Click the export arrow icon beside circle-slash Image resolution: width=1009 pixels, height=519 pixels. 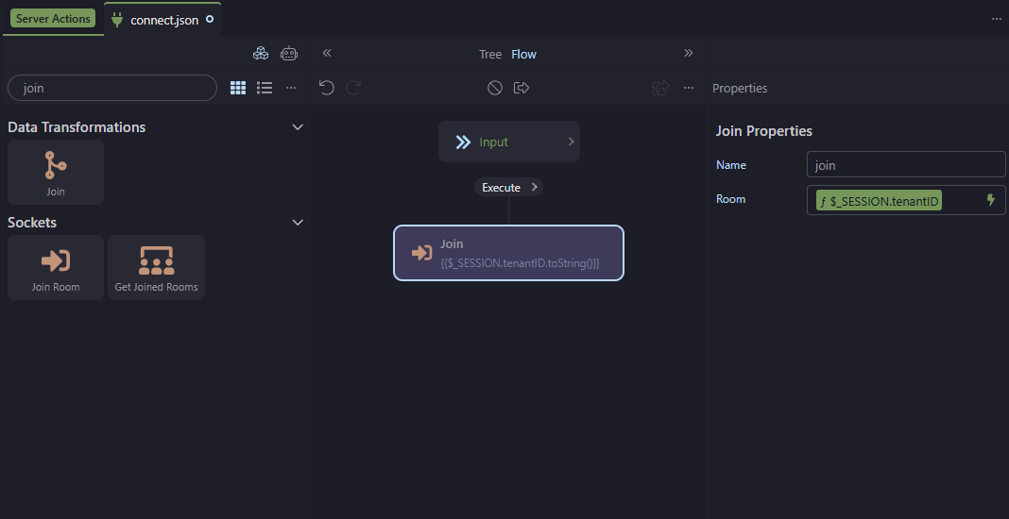click(x=521, y=88)
